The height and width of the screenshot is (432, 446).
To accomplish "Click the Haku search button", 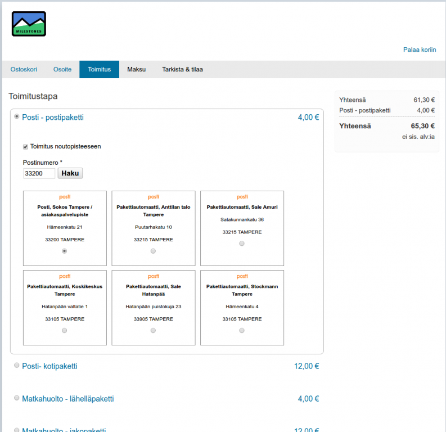I will coord(70,173).
